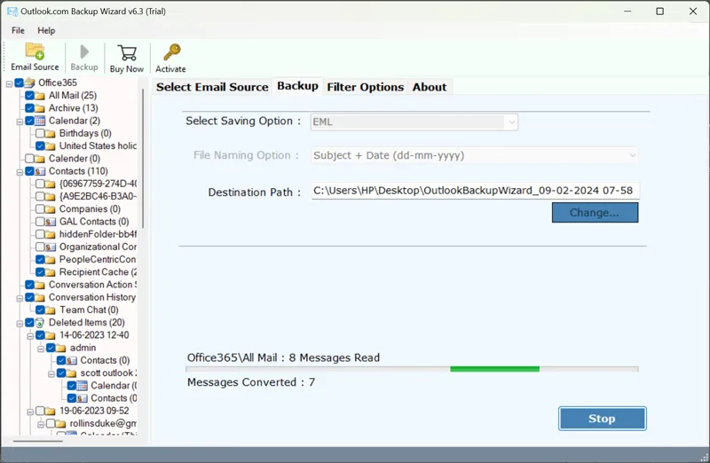This screenshot has height=463, width=710.
Task: Uncheck United States holidays checkbox
Action: 40,145
